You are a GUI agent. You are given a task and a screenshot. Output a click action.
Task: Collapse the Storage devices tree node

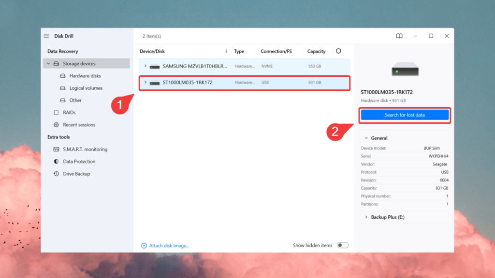click(48, 64)
